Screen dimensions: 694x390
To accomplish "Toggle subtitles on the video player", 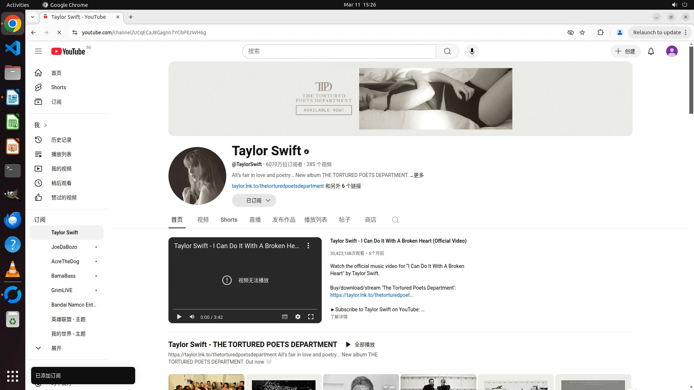I will [x=284, y=317].
